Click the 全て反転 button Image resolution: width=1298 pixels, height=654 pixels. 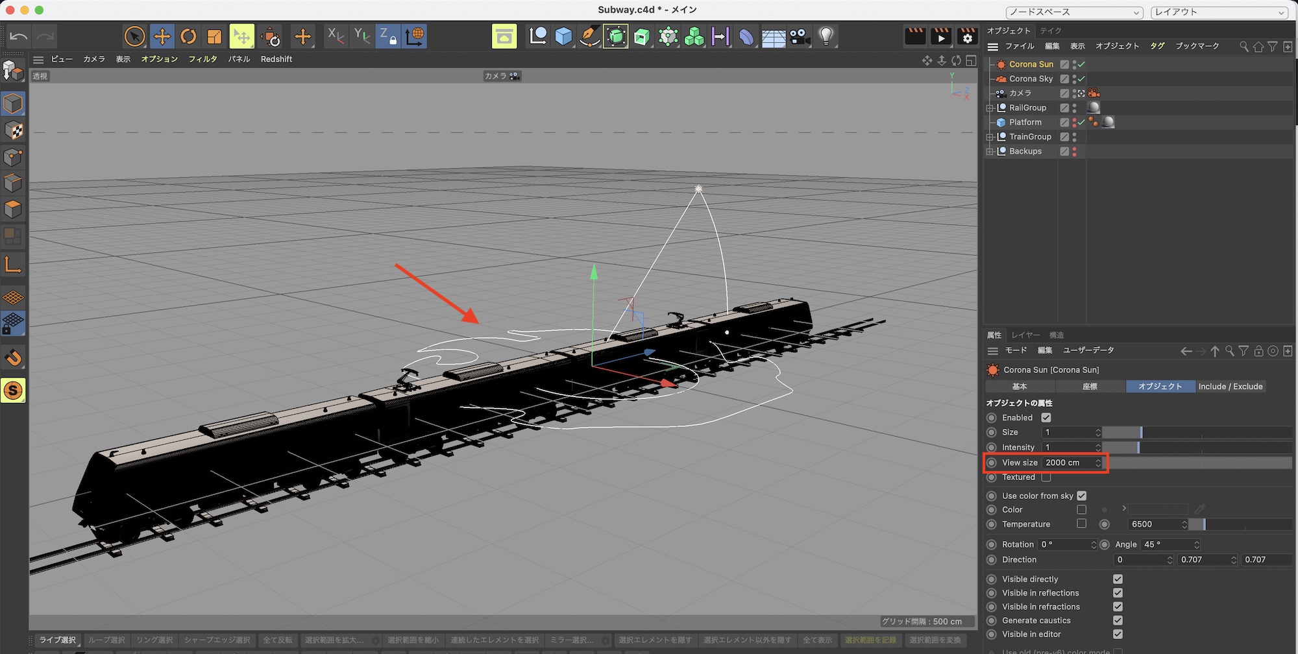pyautogui.click(x=277, y=640)
